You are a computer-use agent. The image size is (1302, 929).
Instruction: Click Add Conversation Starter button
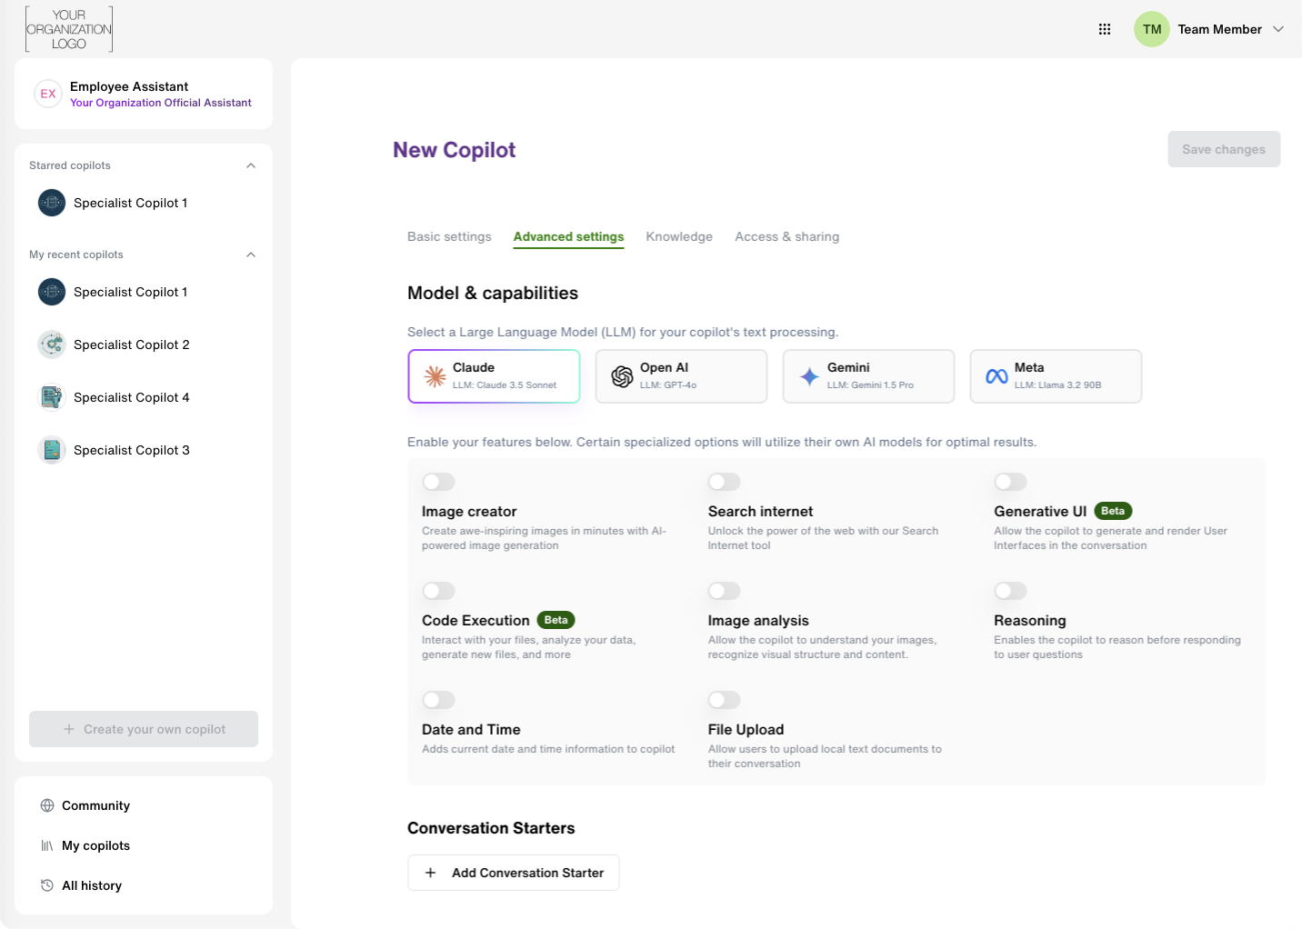[514, 873]
